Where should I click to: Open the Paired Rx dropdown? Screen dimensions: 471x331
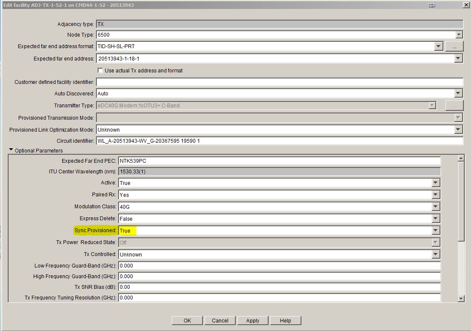pos(436,195)
